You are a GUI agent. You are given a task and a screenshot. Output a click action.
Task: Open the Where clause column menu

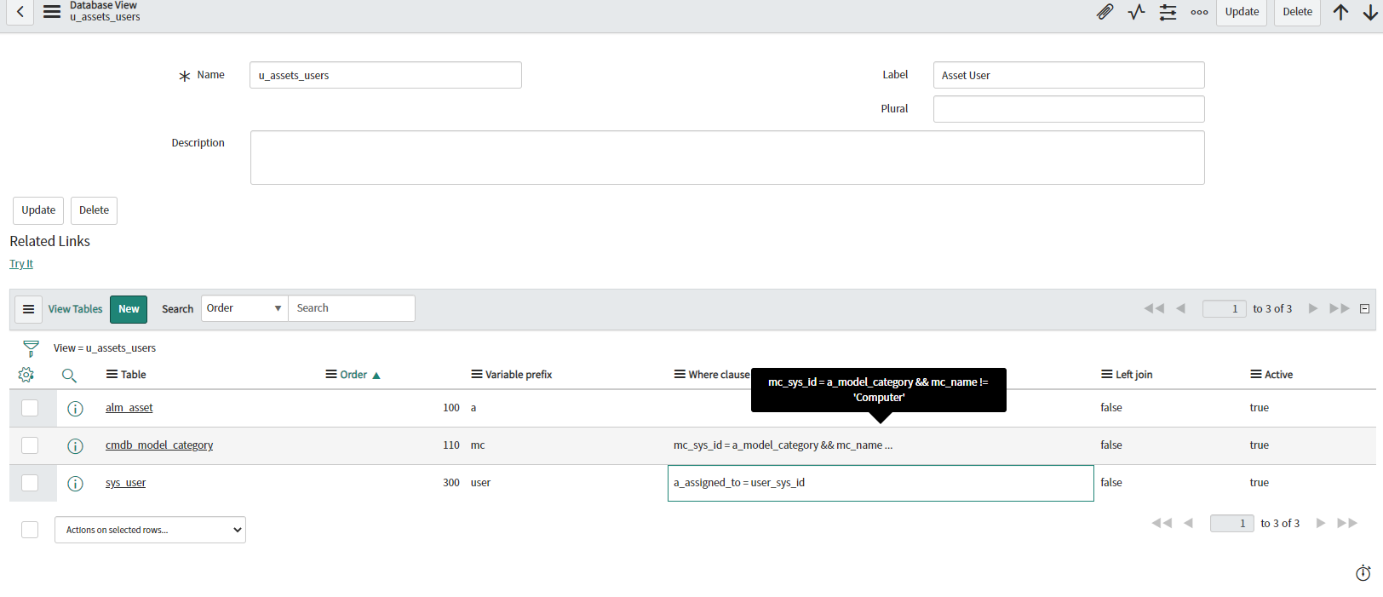point(680,375)
